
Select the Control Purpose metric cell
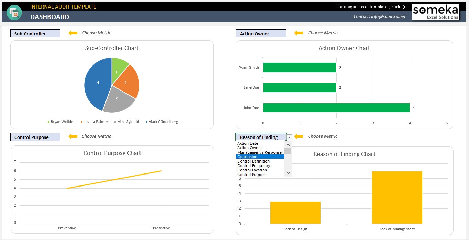tap(35, 137)
